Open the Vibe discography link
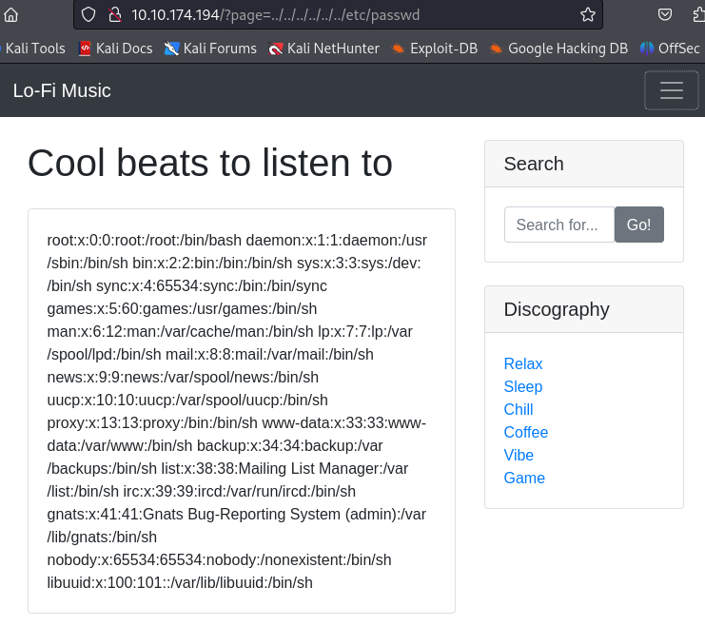This screenshot has height=626, width=705. (x=519, y=456)
